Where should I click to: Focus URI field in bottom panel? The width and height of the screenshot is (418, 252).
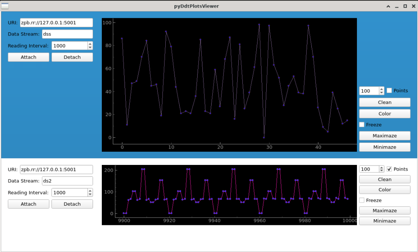click(57, 169)
